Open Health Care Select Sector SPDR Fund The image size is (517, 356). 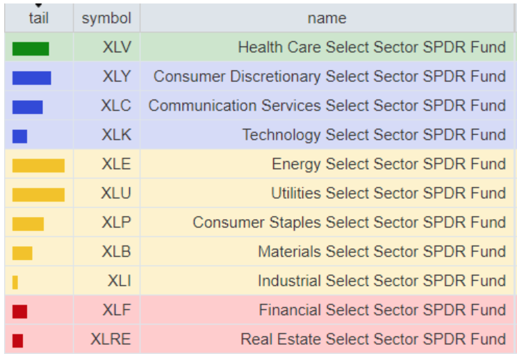[372, 47]
